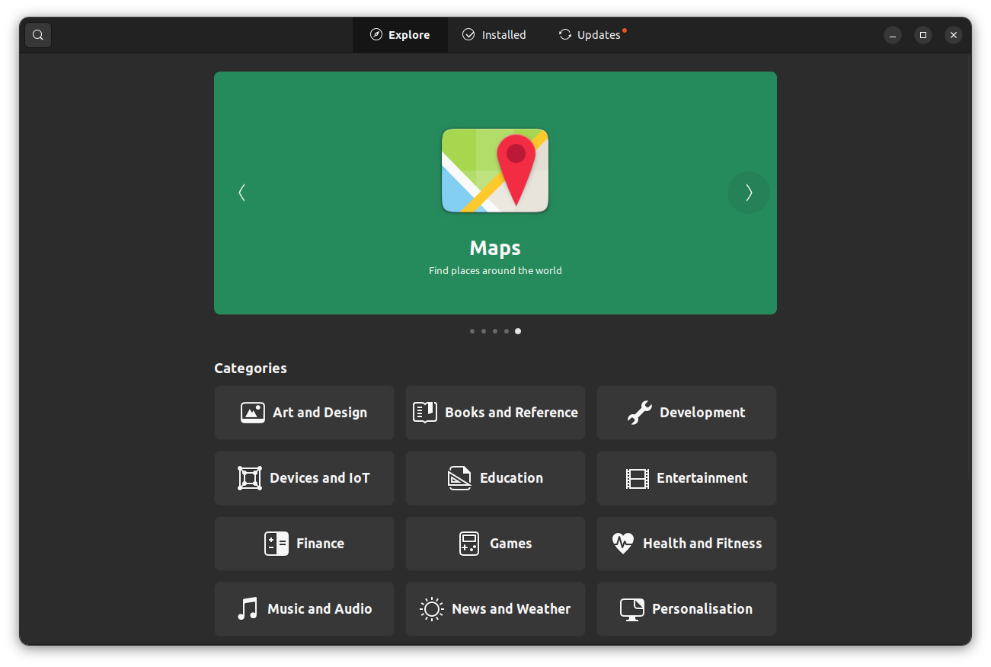
Task: Click the Health and Fitness heart icon
Action: click(622, 544)
